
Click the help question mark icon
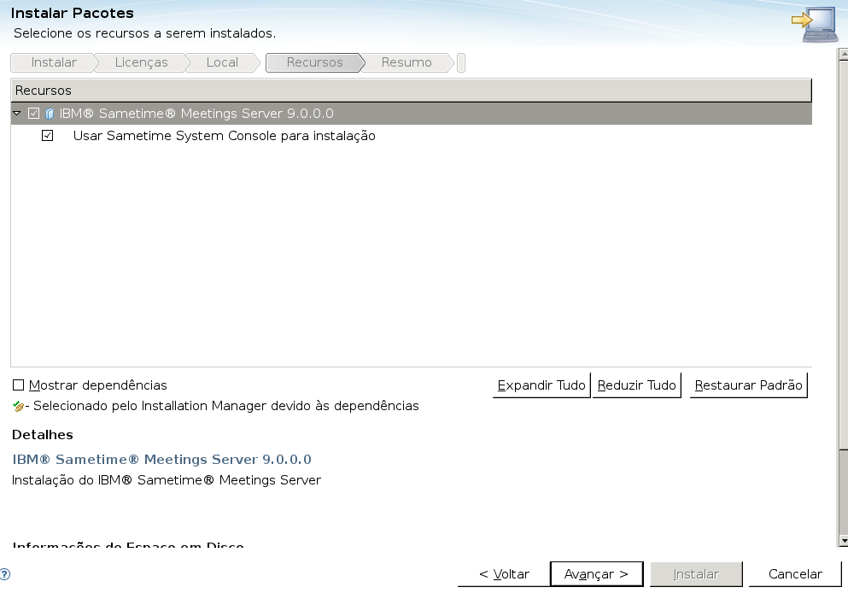[5, 574]
